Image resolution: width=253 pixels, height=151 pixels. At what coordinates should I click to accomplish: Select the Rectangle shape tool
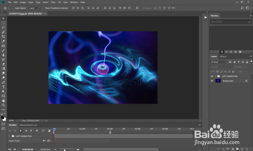click(3, 96)
